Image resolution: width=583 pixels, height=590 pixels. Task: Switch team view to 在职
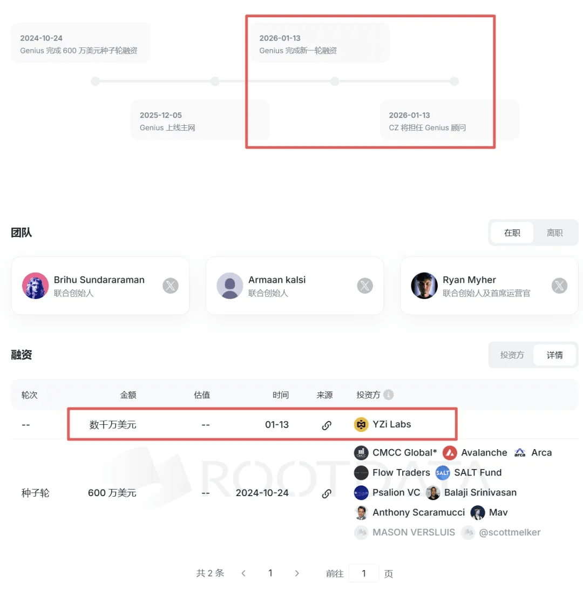click(x=512, y=233)
